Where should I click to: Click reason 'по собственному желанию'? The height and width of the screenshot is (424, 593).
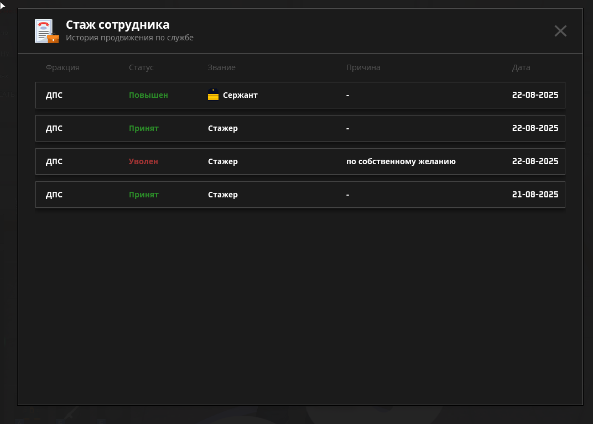pos(401,161)
